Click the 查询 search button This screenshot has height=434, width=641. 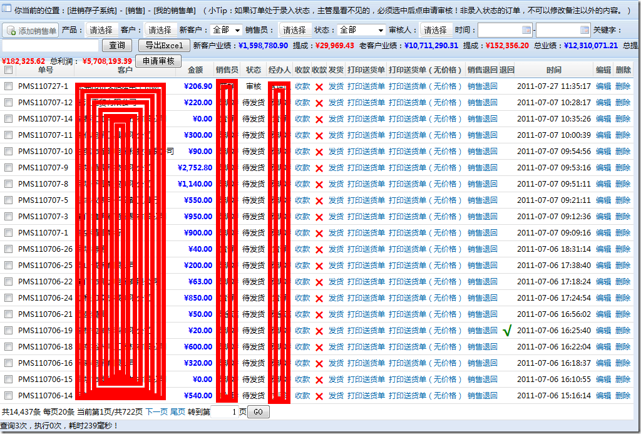tap(117, 45)
